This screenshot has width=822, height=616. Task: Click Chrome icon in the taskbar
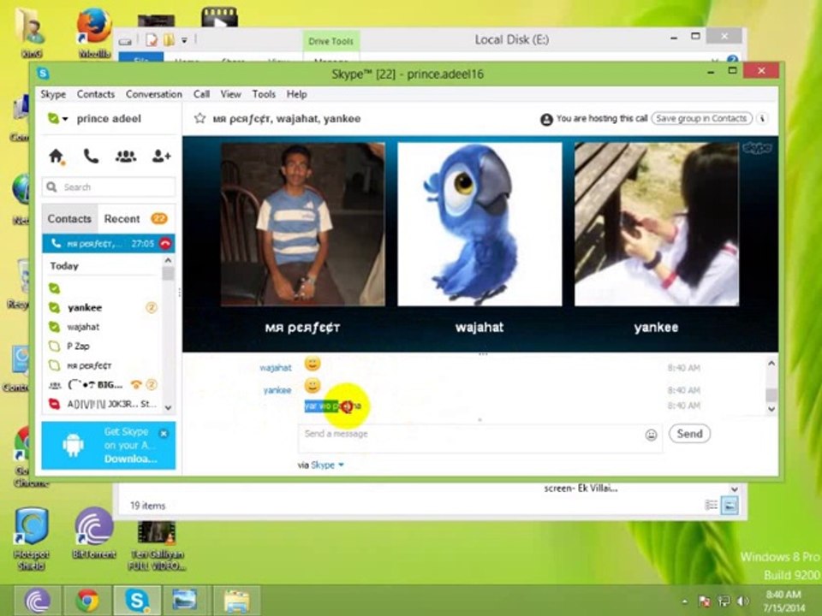pyautogui.click(x=87, y=601)
